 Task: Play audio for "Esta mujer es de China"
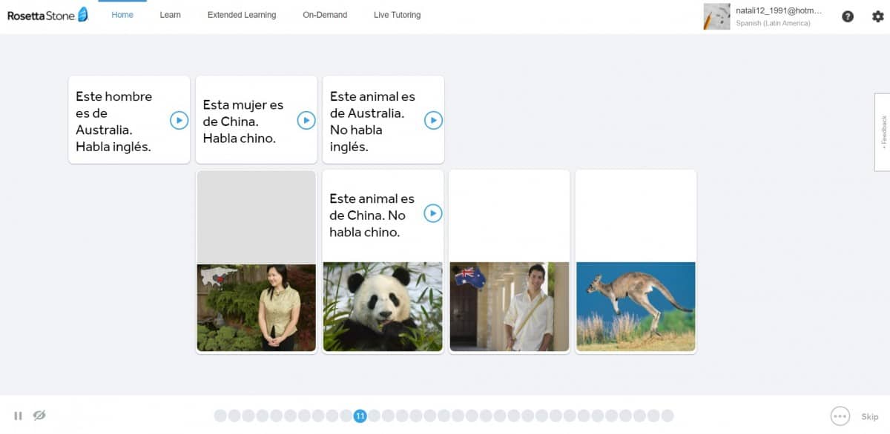[306, 120]
